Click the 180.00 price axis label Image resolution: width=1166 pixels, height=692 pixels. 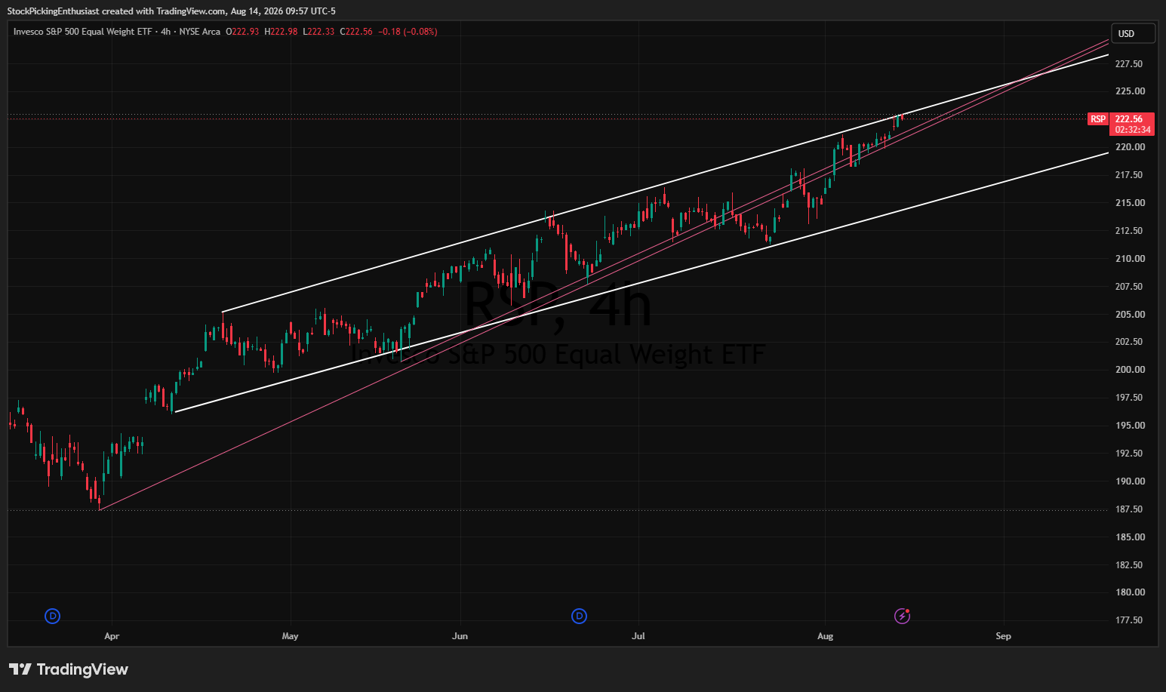click(x=1130, y=592)
